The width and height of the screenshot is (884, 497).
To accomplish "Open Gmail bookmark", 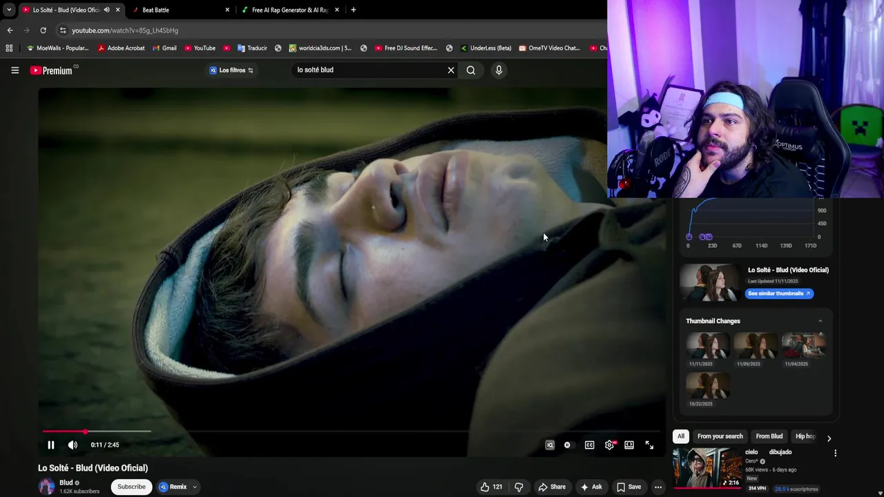I will pyautogui.click(x=164, y=48).
